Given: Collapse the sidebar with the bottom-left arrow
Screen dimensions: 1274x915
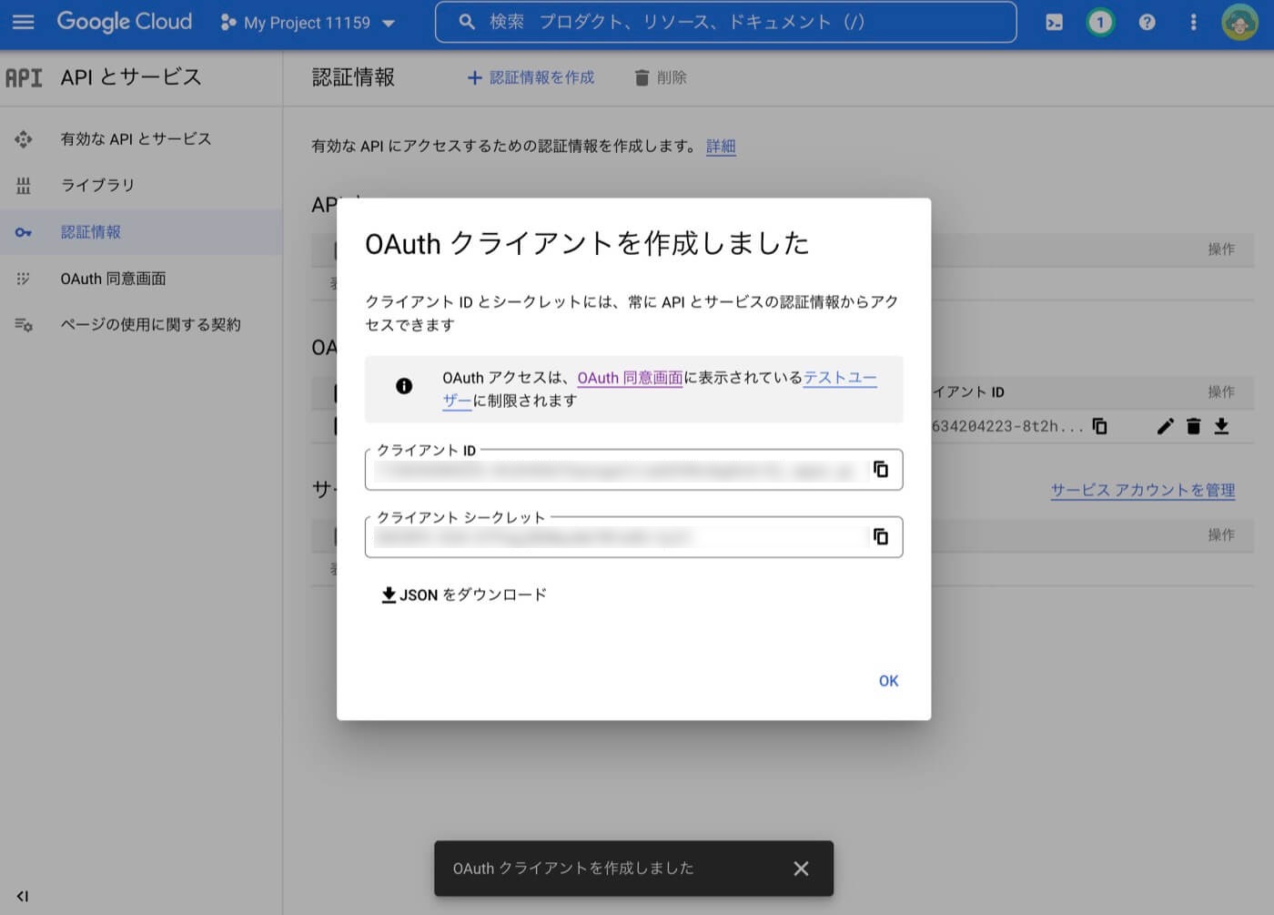Looking at the screenshot, I should coord(20,896).
